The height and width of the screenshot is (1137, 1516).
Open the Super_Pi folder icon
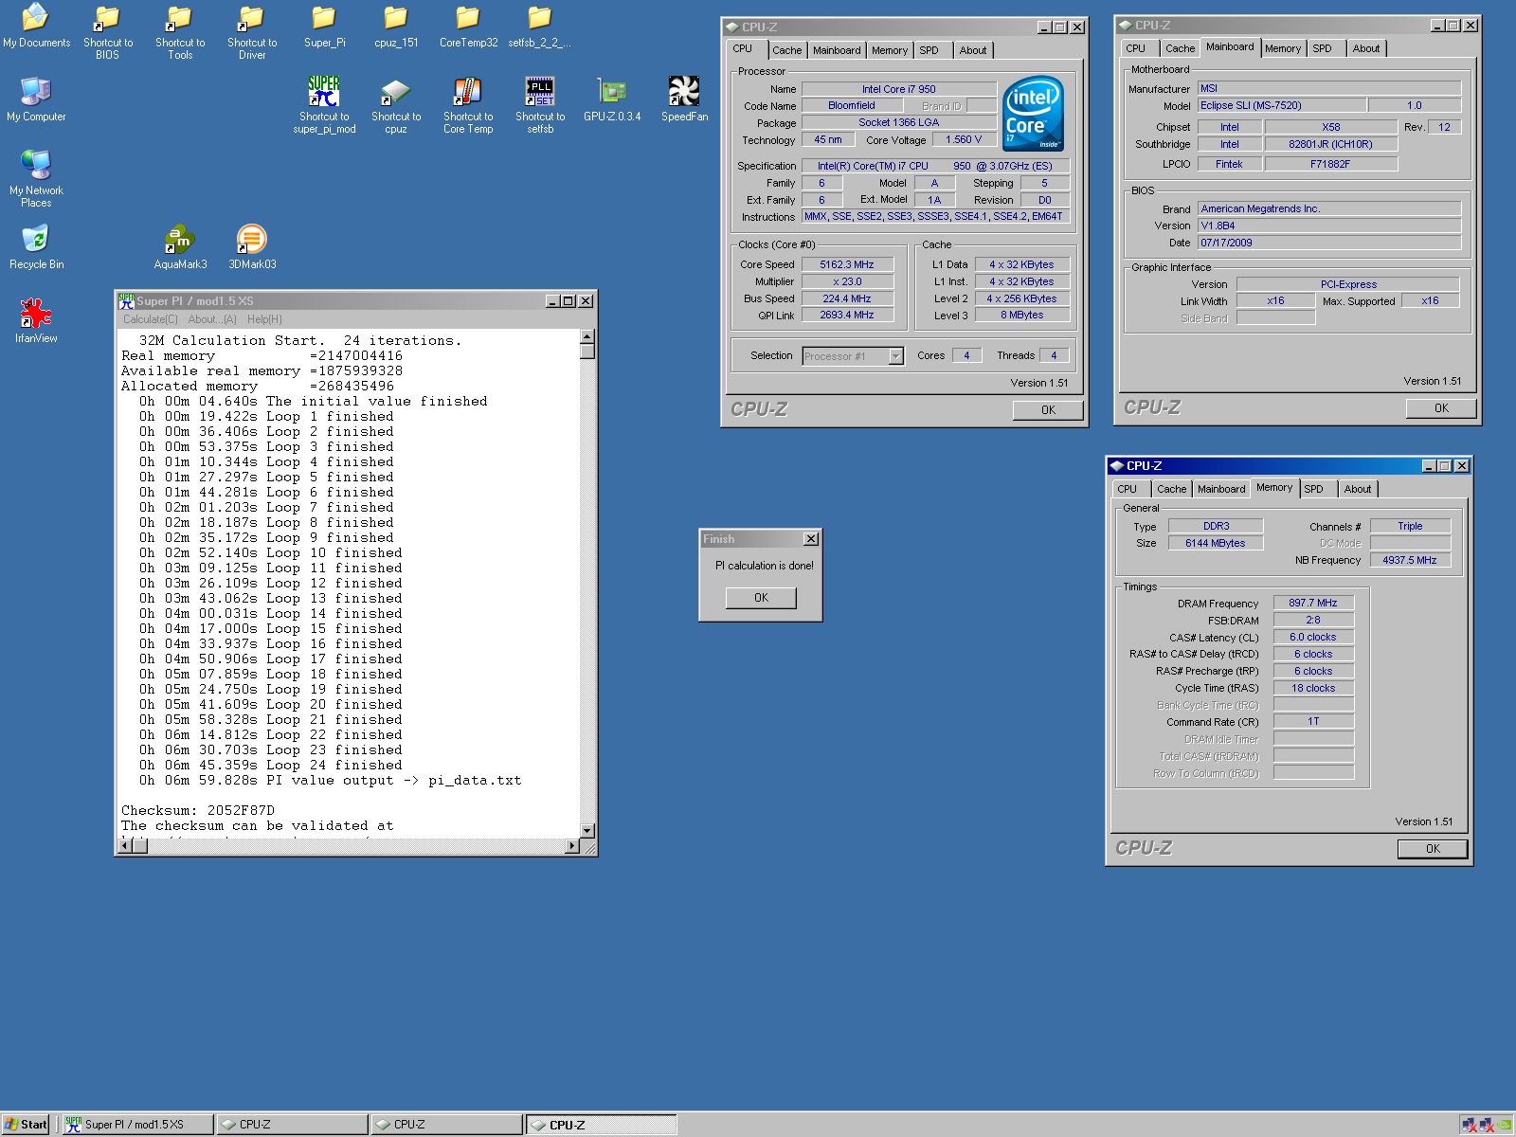click(324, 27)
